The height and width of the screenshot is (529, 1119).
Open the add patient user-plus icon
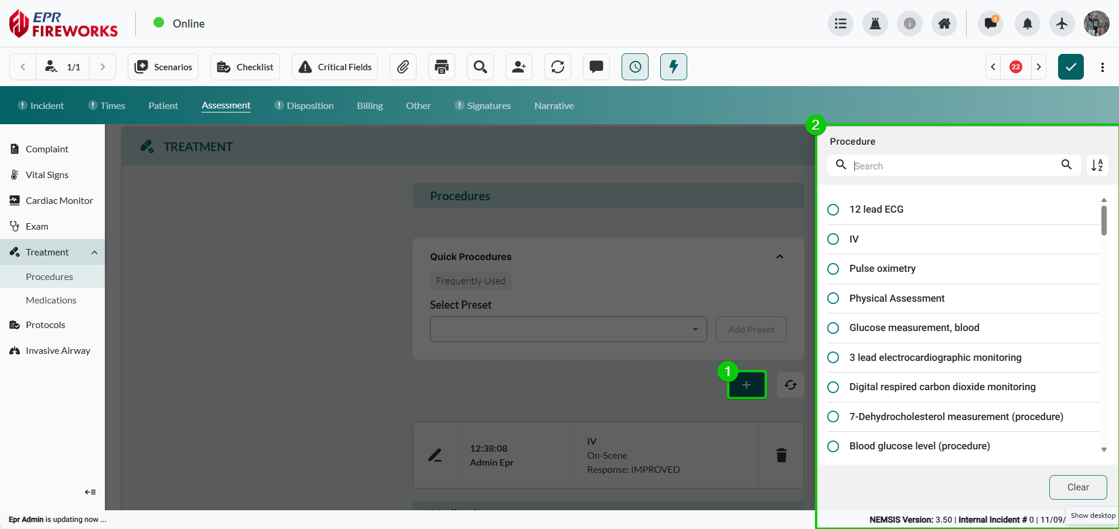(x=518, y=67)
